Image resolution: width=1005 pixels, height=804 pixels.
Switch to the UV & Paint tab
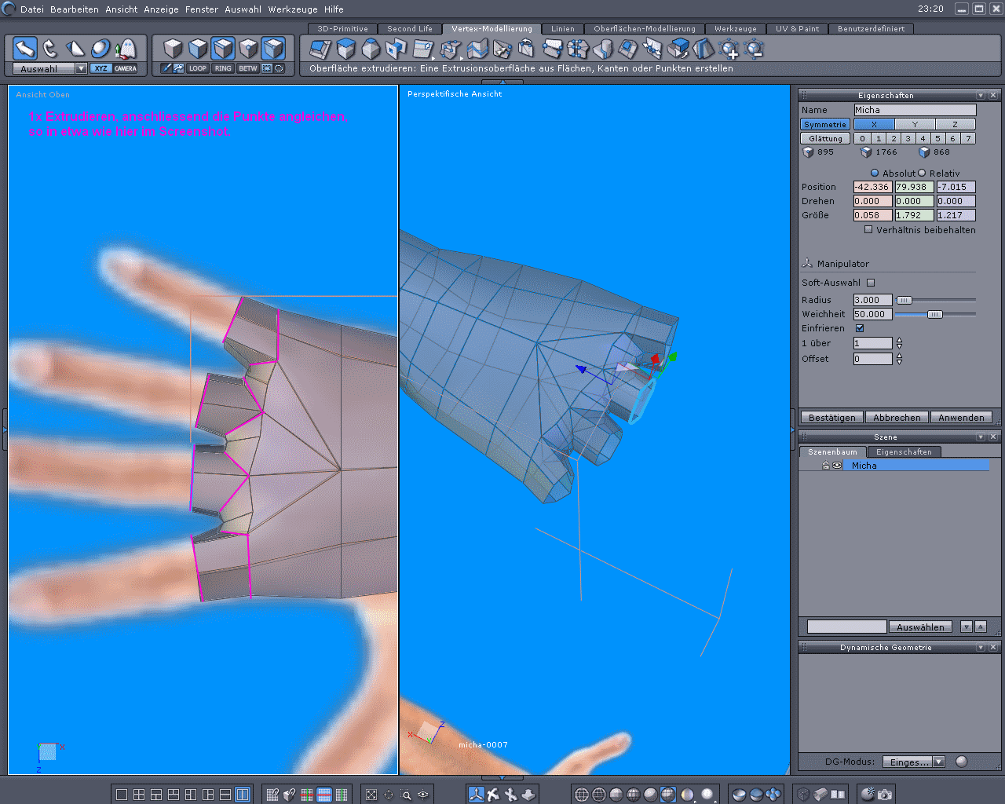797,29
